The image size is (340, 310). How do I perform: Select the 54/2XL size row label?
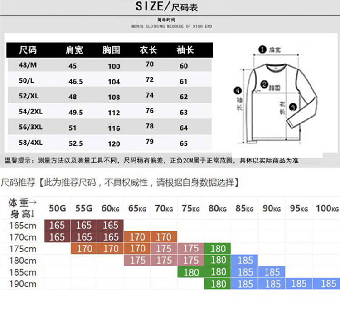coord(30,112)
